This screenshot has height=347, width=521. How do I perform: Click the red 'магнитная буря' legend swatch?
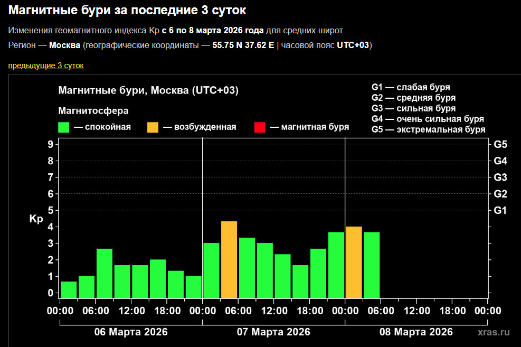pyautogui.click(x=260, y=127)
